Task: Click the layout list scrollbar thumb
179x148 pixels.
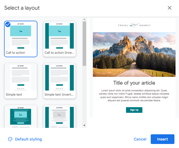Action: pos(84,44)
